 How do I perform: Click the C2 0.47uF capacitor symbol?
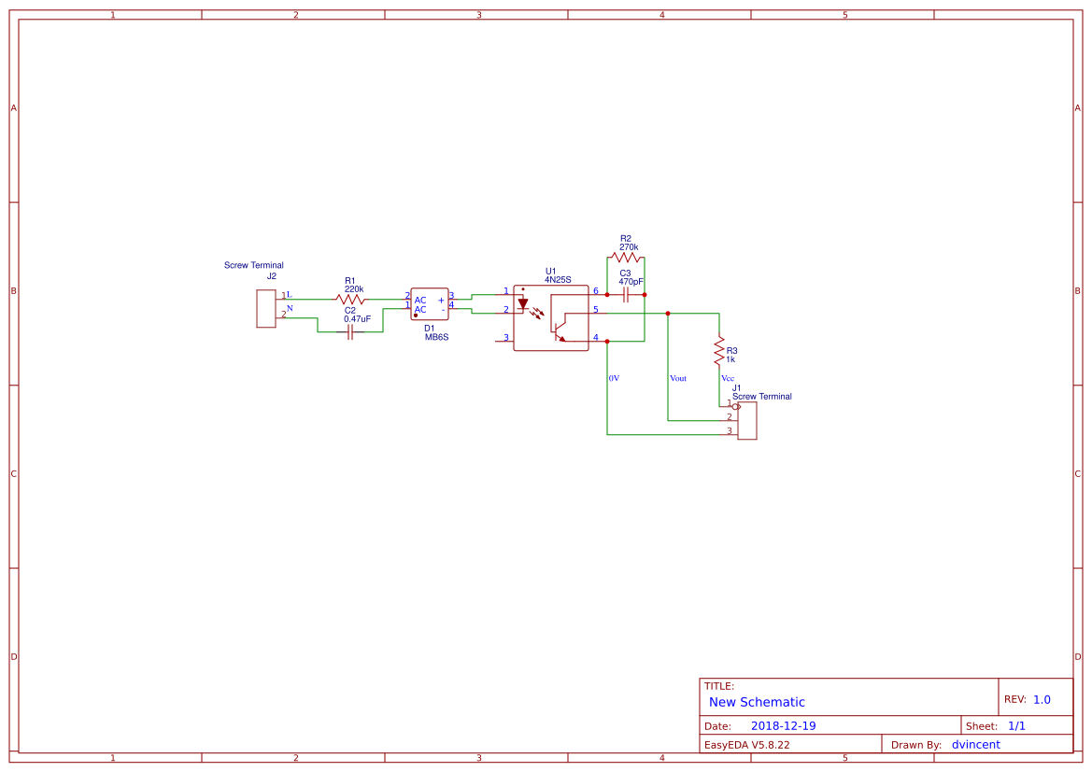click(x=350, y=330)
